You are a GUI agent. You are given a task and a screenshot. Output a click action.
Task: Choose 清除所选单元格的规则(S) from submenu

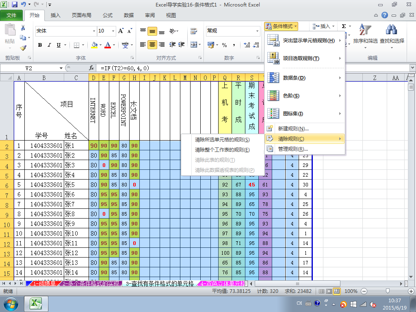click(x=222, y=140)
